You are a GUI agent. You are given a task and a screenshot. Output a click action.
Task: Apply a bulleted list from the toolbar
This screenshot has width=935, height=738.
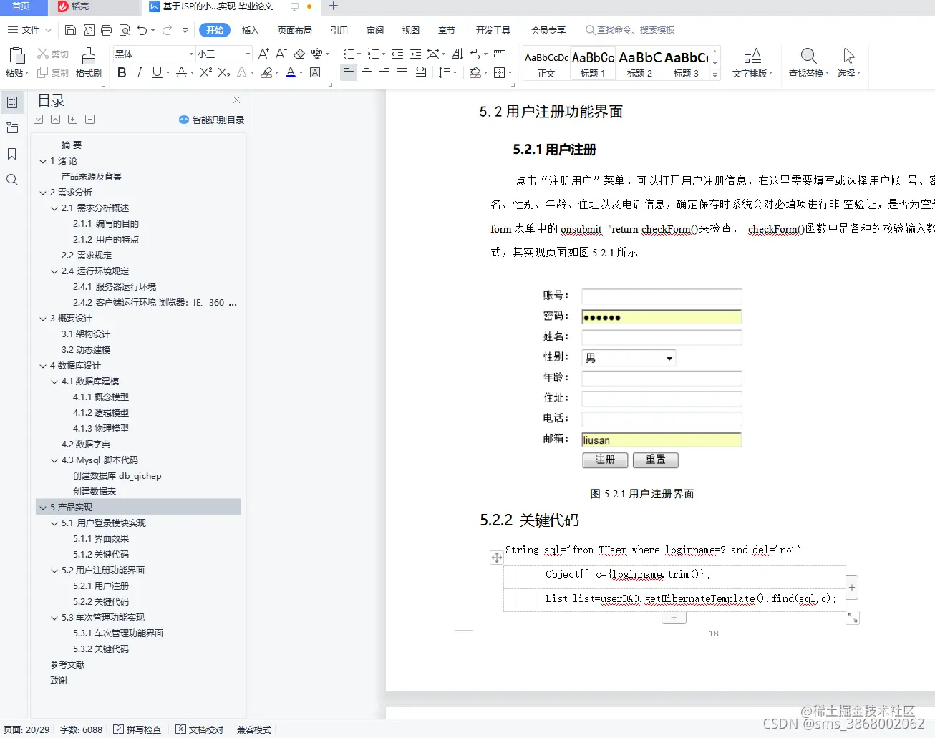pos(349,53)
